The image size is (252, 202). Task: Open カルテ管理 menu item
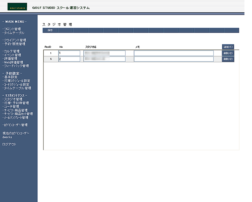click(x=12, y=51)
